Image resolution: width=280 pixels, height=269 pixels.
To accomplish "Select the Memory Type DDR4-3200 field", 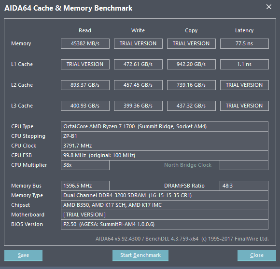I will (165, 195).
